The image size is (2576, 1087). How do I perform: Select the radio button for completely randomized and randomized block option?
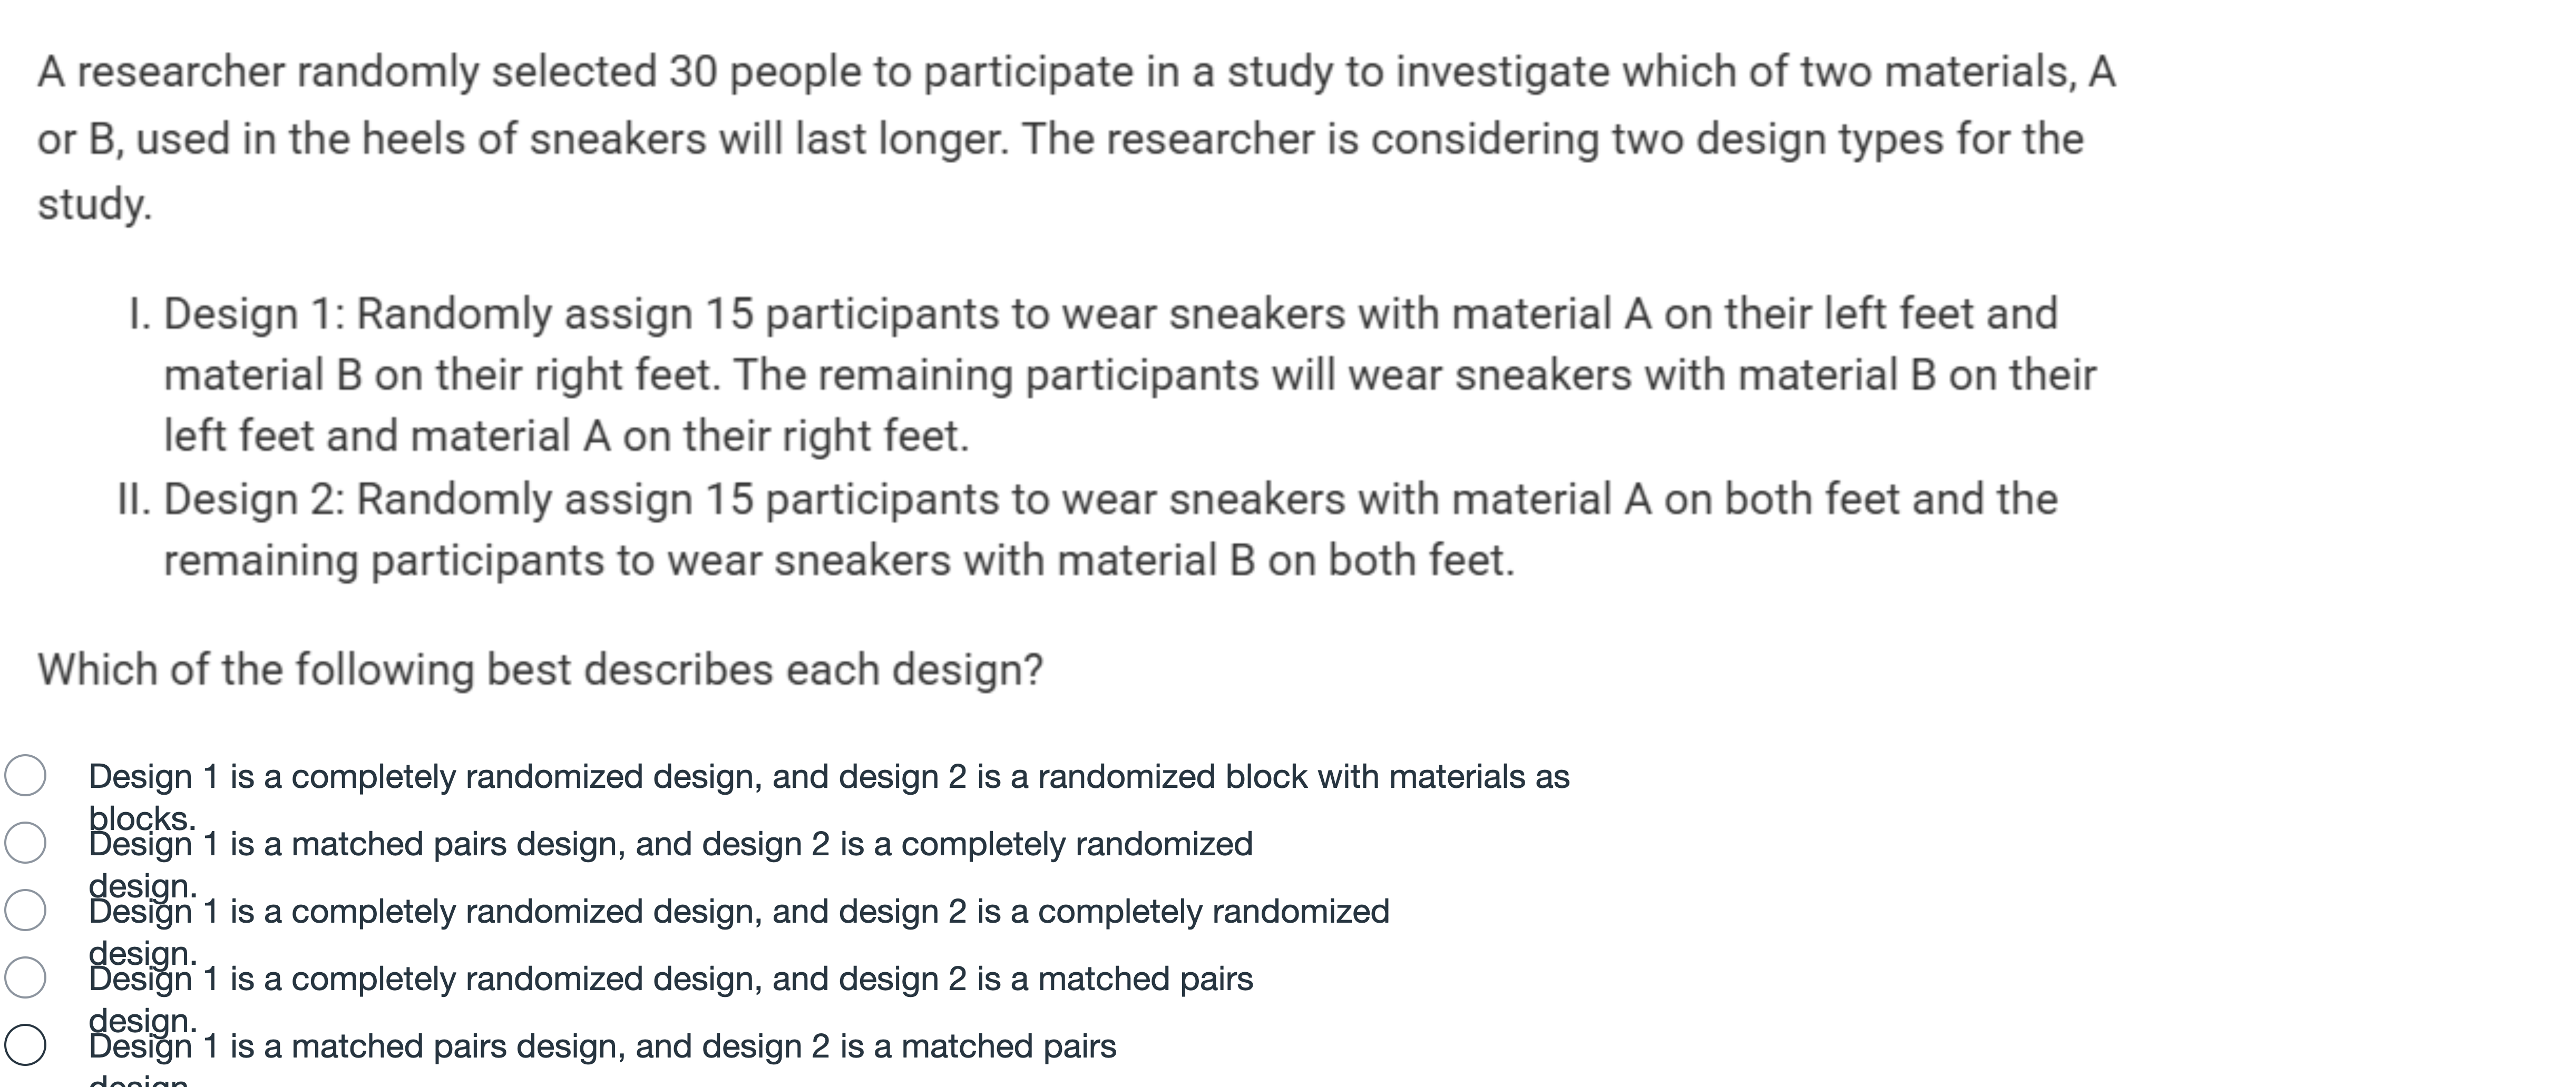tap(25, 776)
